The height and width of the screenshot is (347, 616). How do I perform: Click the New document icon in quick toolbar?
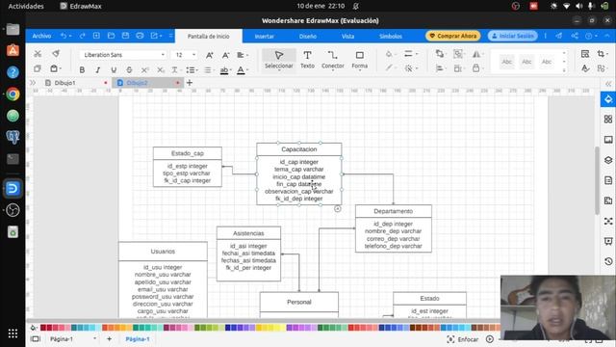(96, 36)
